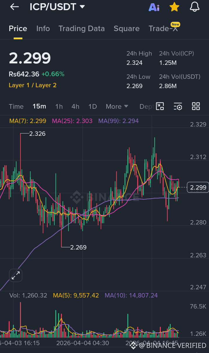
Task: Open the Ai assistant icon
Action: (x=154, y=7)
